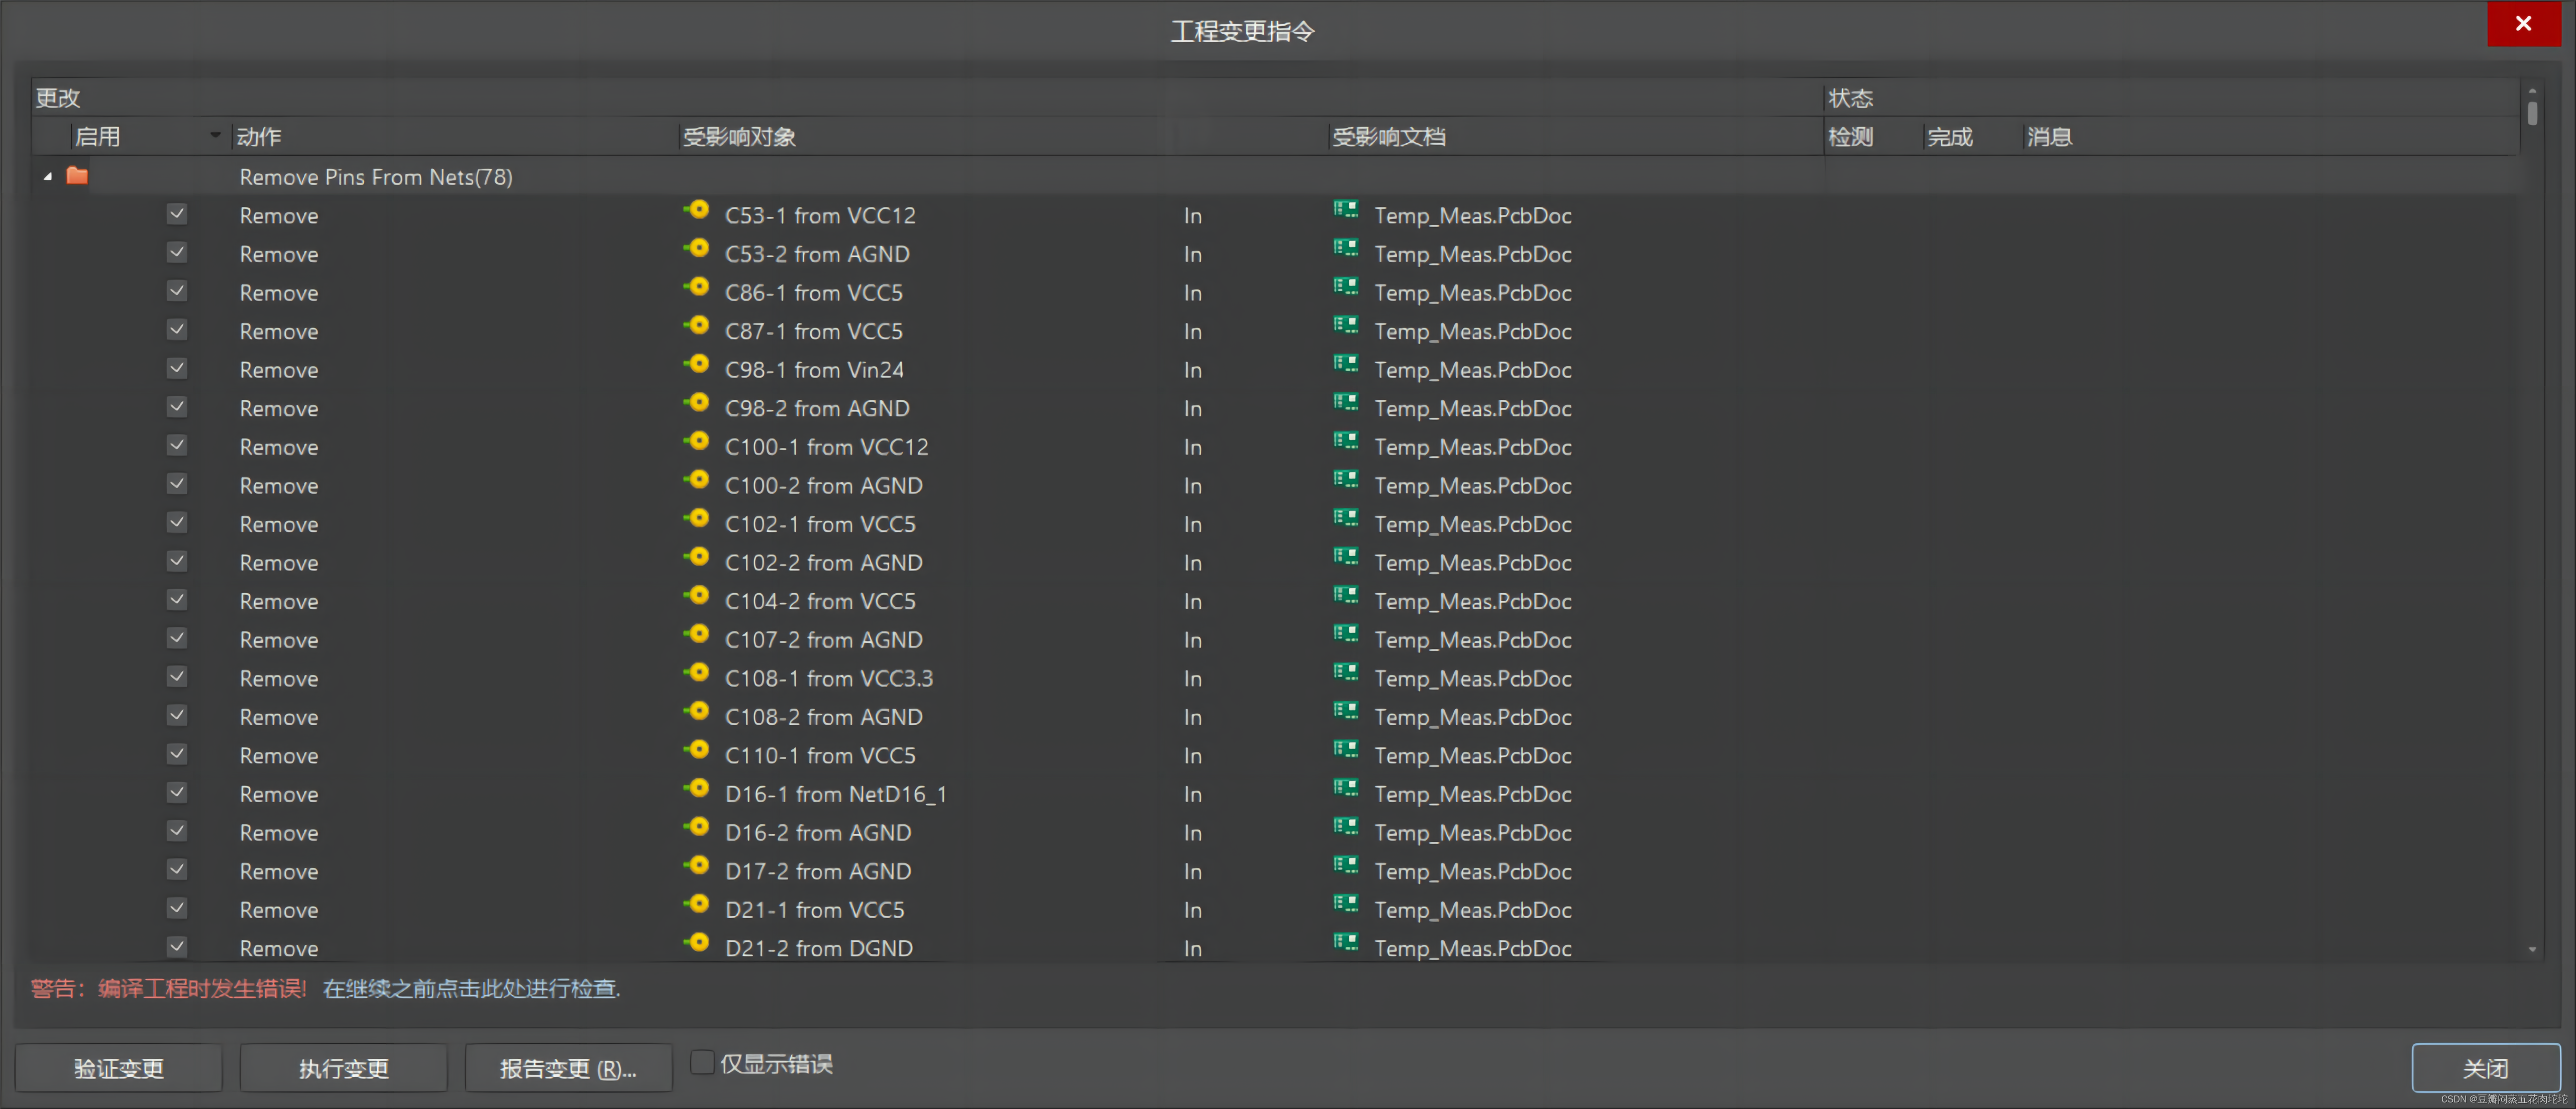Click the 受影响对象 column header

tap(739, 137)
